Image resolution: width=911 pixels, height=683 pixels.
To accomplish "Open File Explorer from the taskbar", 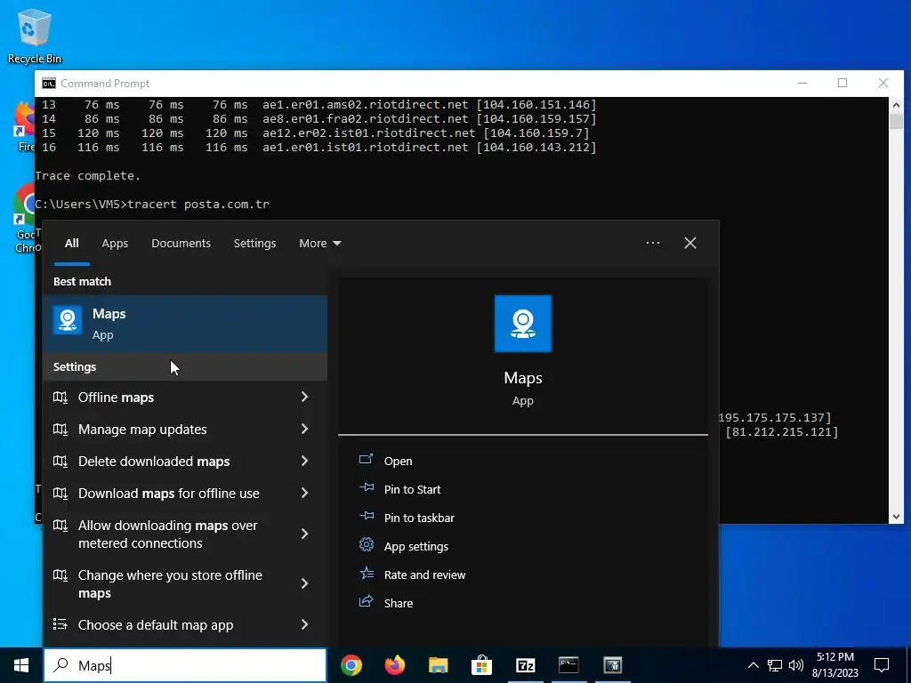I will point(439,665).
